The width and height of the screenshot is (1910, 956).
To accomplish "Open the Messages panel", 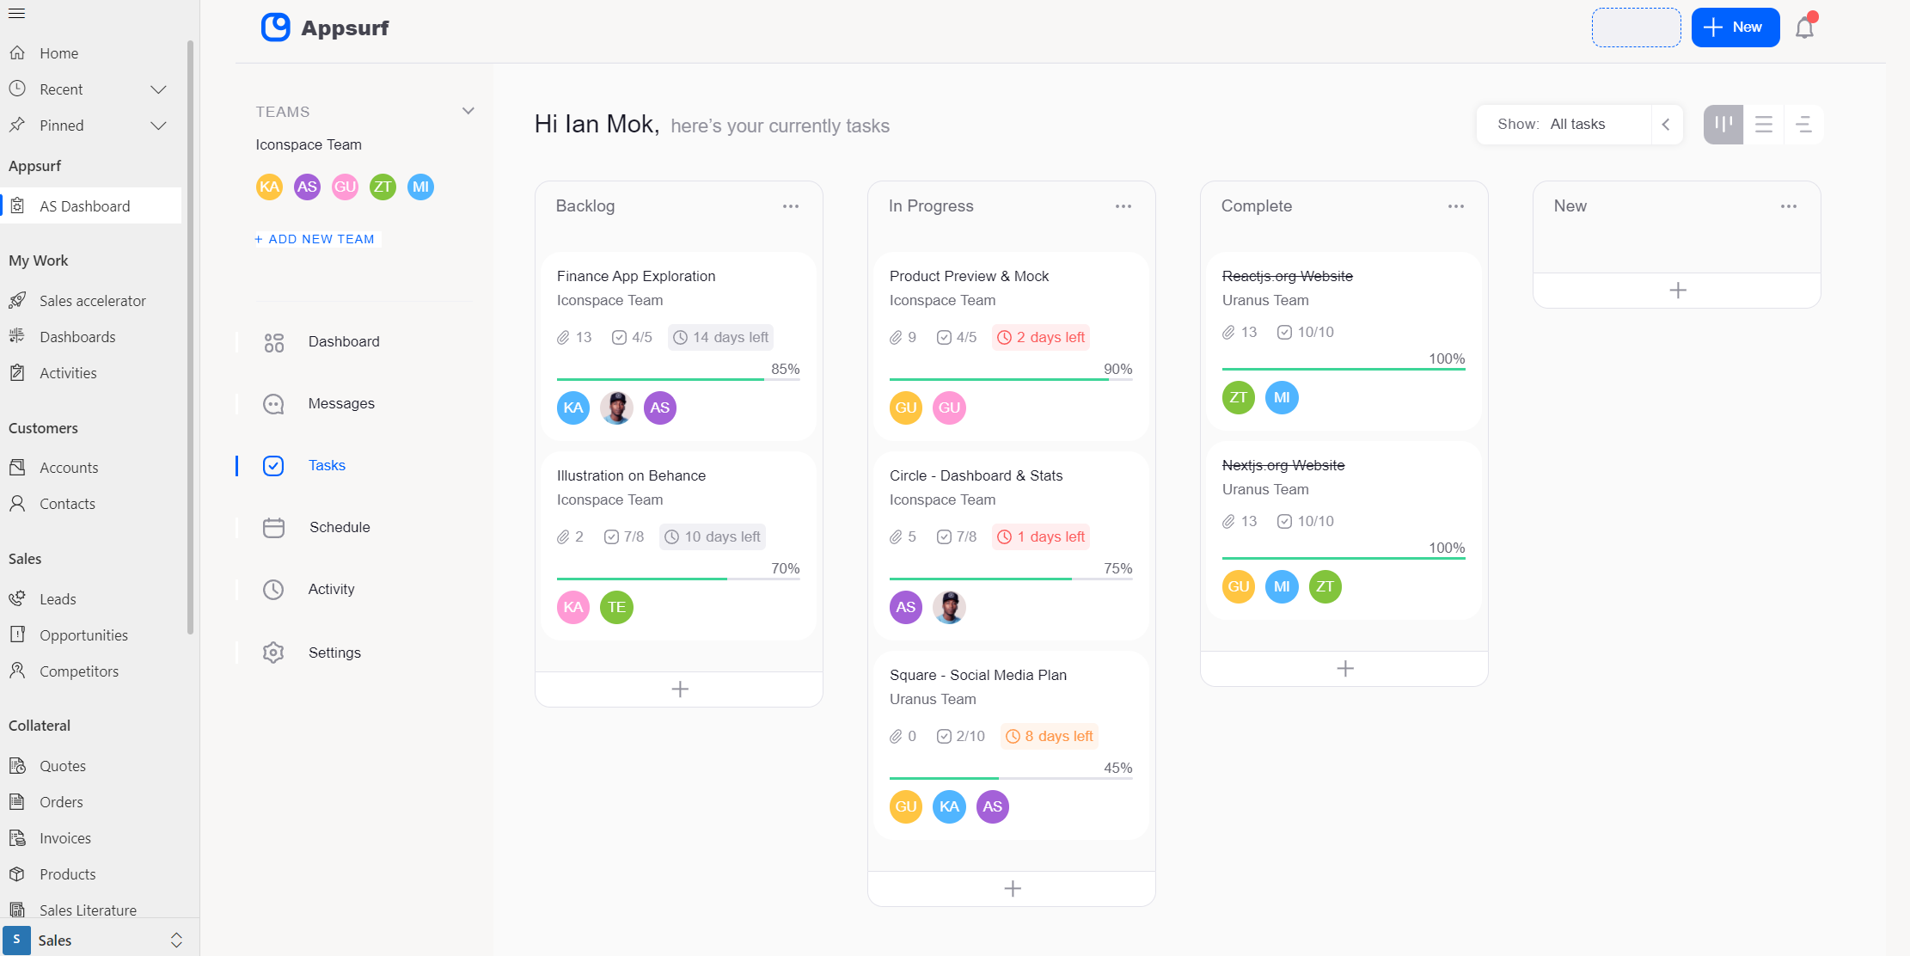I will [341, 402].
